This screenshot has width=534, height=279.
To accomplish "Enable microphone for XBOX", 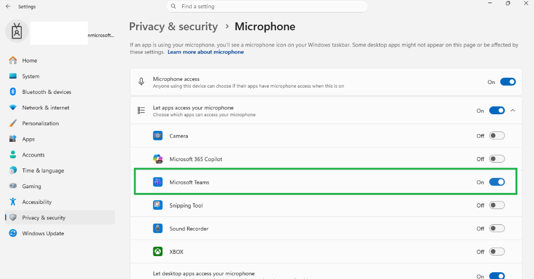I will pos(497,251).
